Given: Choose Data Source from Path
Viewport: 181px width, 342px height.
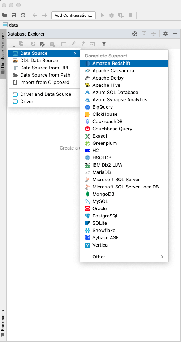Looking at the screenshot, I should (x=44, y=75).
